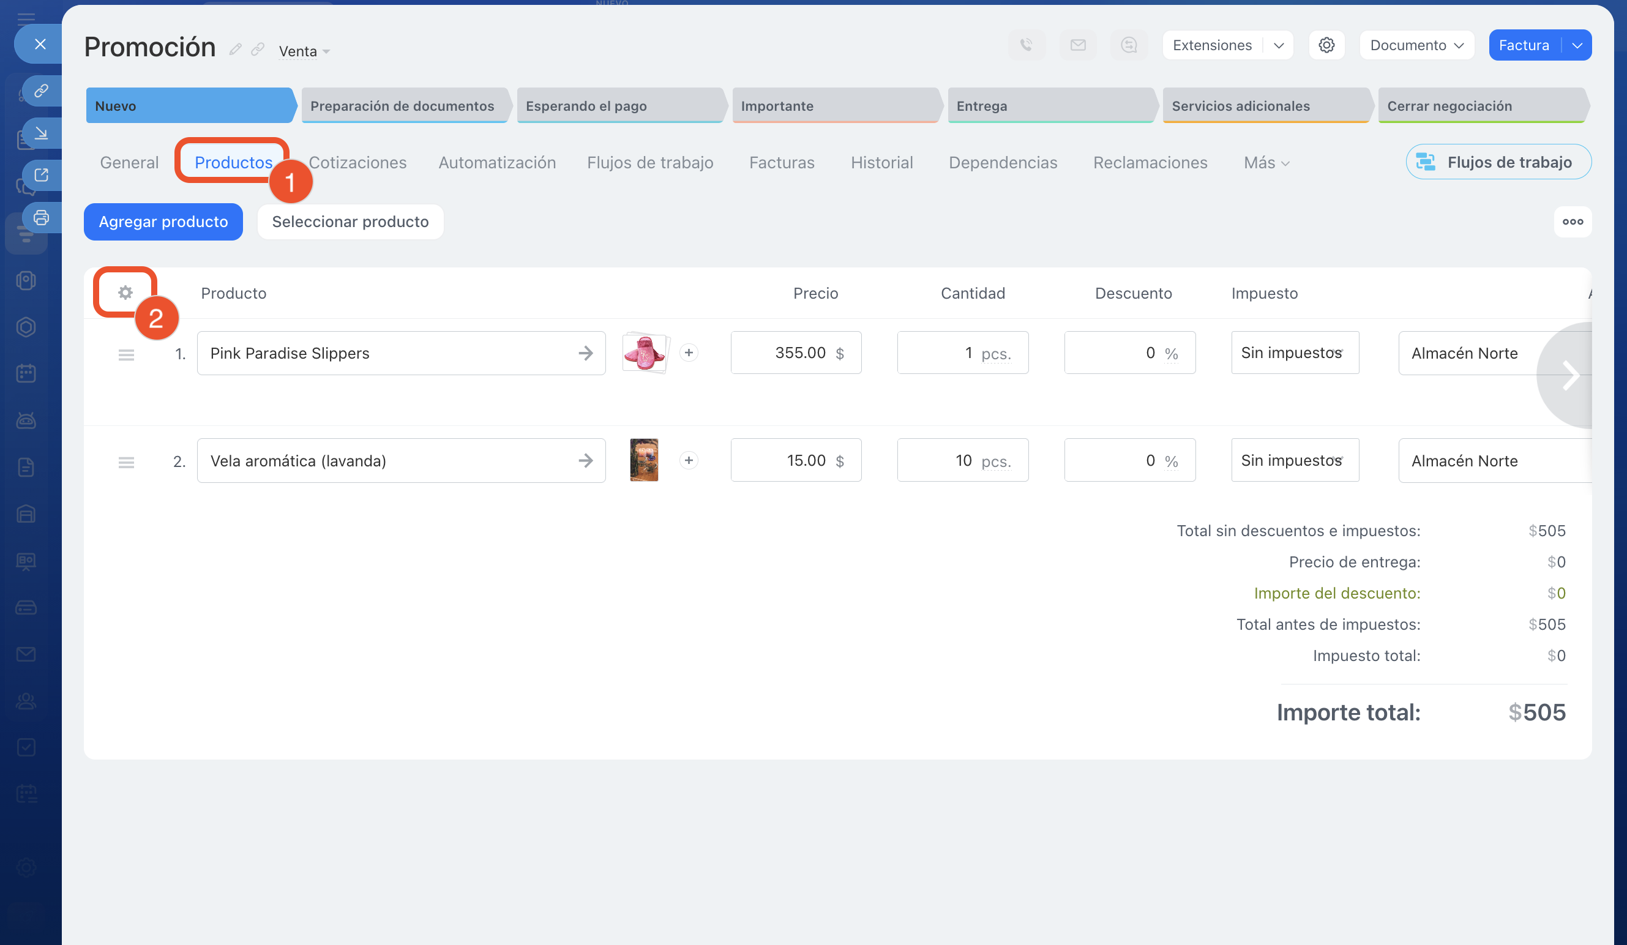The width and height of the screenshot is (1627, 945).
Task: Click the copy link icon in side panel
Action: click(42, 91)
